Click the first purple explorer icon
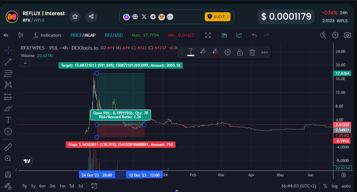 tap(126, 17)
